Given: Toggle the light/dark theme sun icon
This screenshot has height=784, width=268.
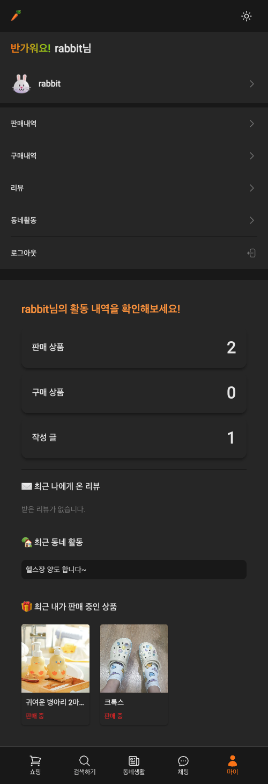Looking at the screenshot, I should pos(246,16).
